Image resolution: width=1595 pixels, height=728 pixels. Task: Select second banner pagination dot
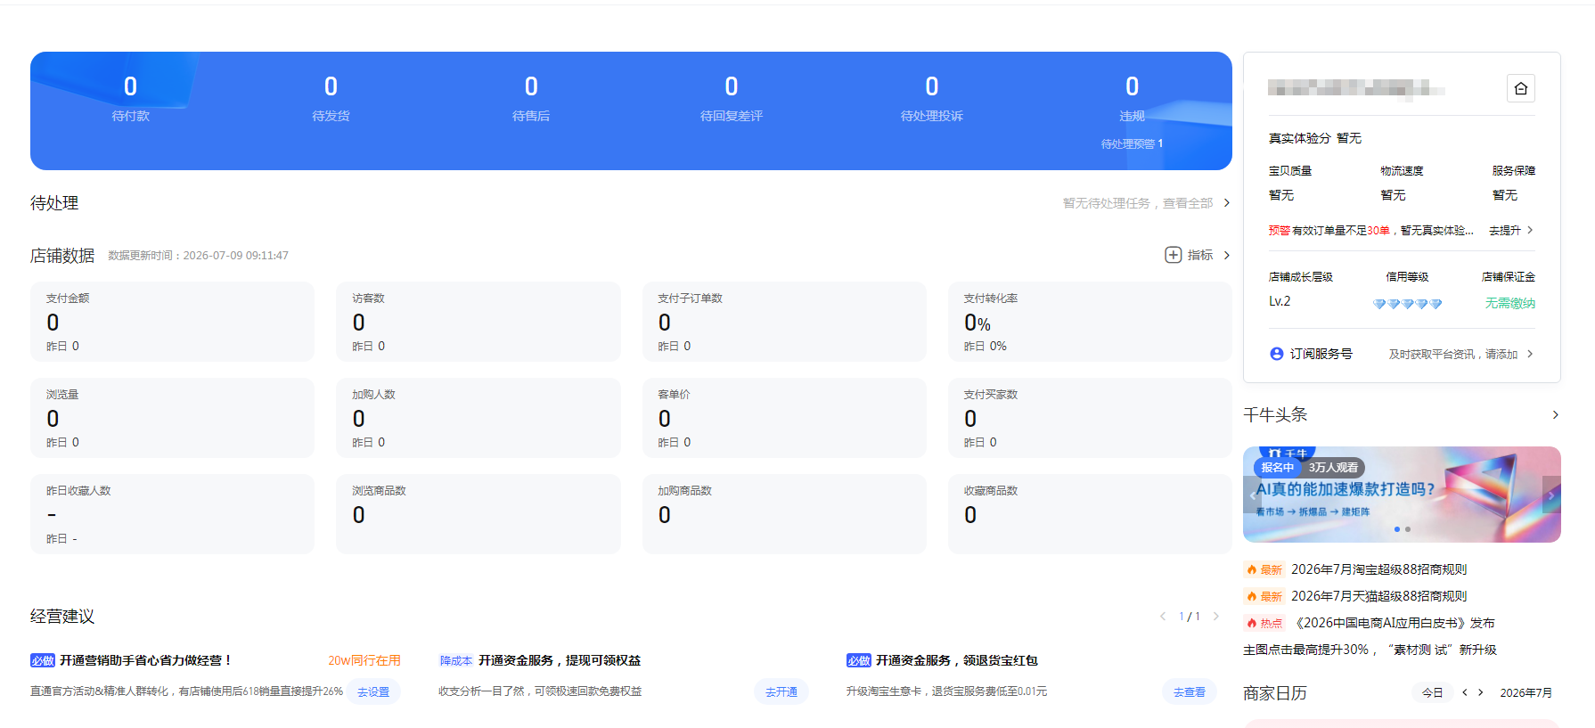[1408, 529]
